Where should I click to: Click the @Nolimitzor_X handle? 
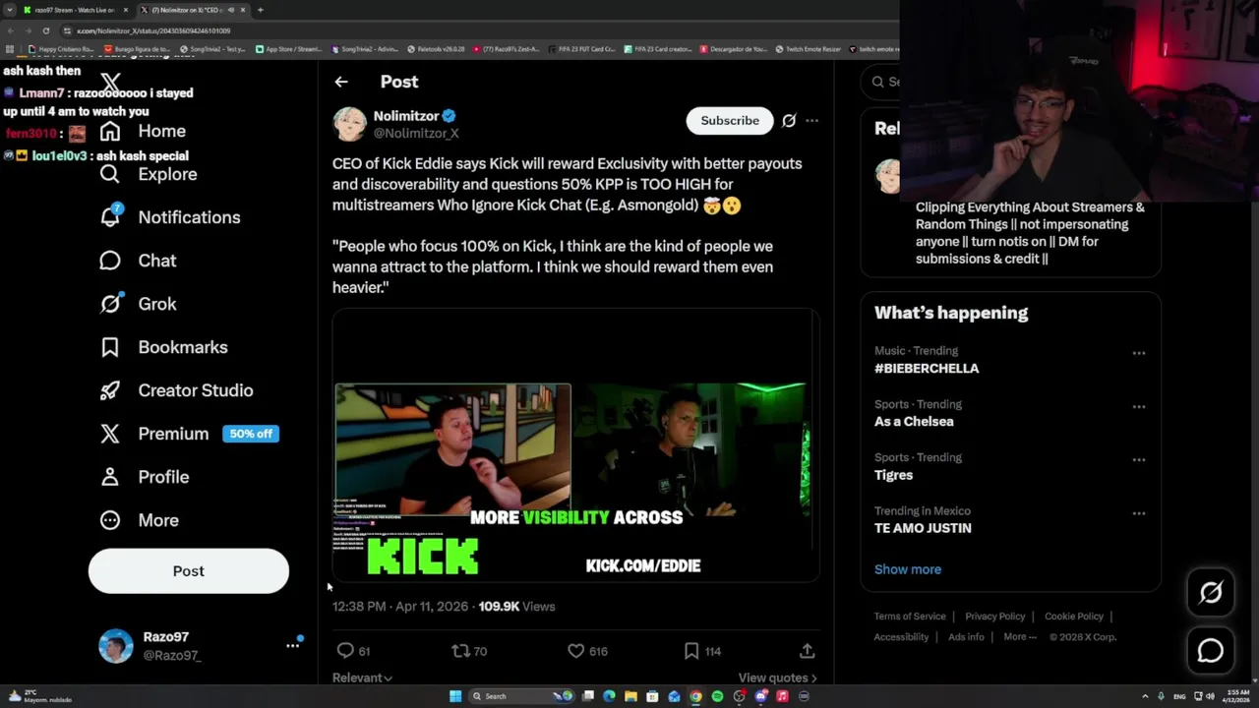pos(416,133)
